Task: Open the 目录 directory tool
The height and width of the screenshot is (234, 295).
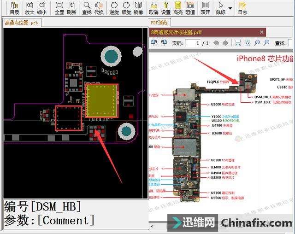Action: [14, 8]
